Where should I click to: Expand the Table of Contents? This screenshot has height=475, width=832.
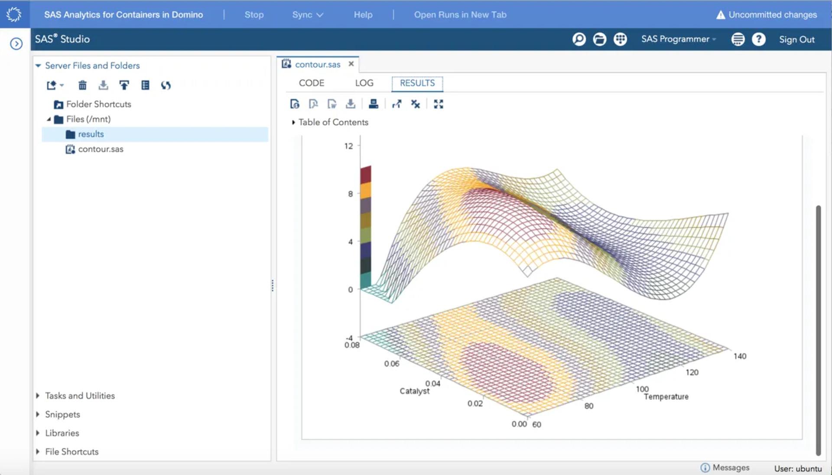293,122
